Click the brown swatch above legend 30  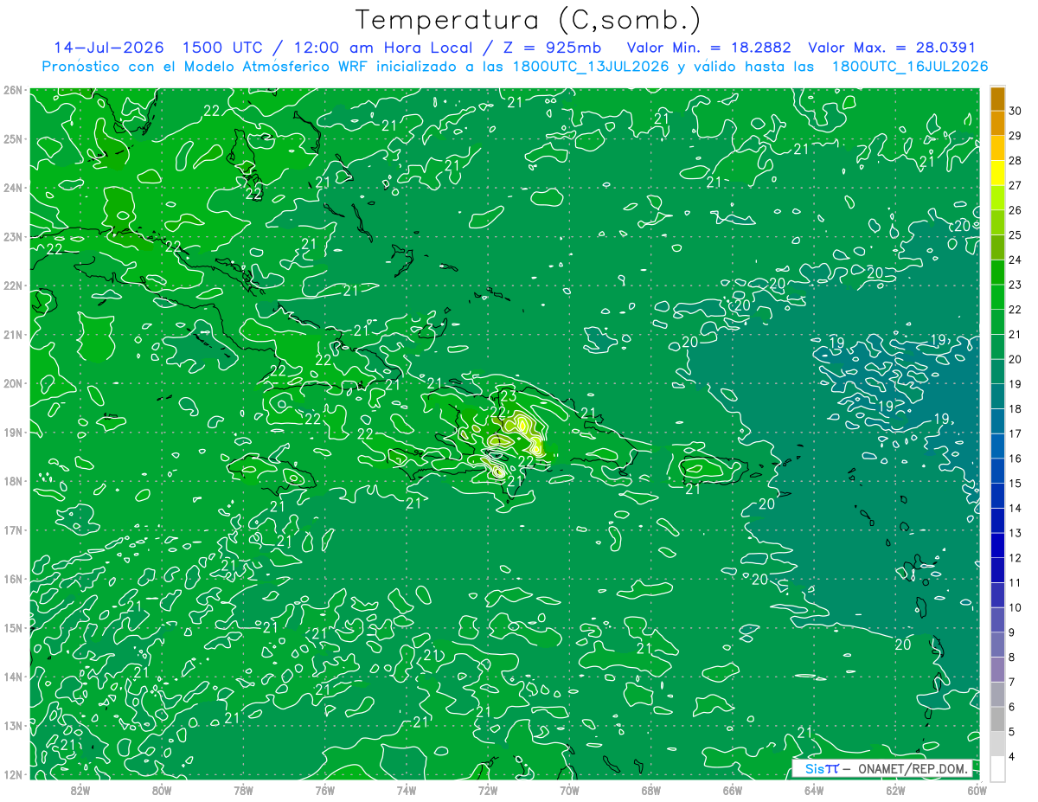(x=997, y=98)
